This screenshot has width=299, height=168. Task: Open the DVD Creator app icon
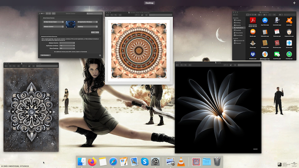265,54
